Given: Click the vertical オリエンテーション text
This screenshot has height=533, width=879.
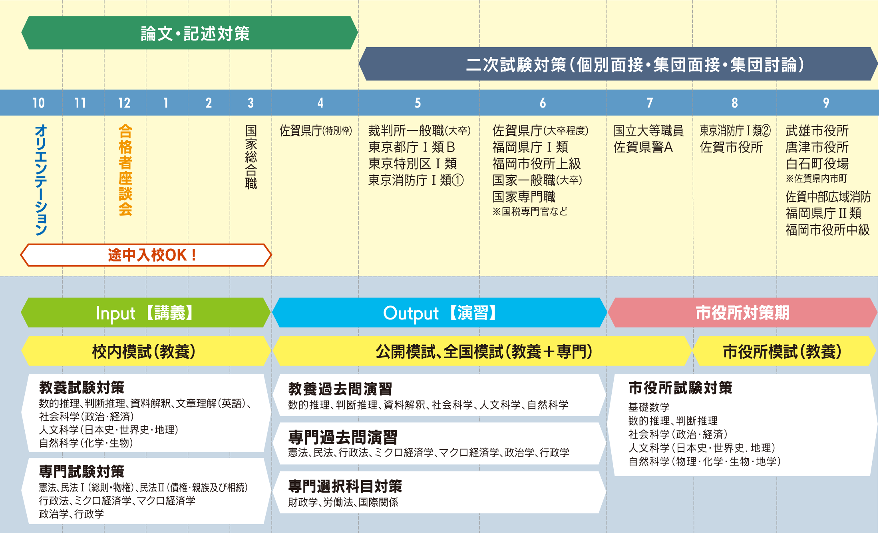Looking at the screenshot, I should click(x=41, y=180).
